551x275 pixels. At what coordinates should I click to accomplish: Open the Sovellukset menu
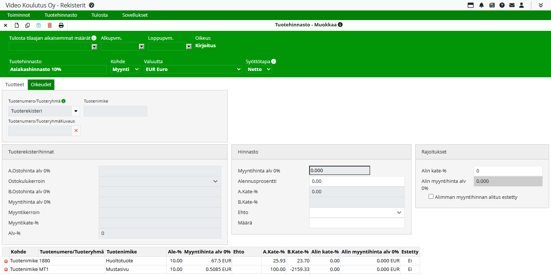[135, 15]
